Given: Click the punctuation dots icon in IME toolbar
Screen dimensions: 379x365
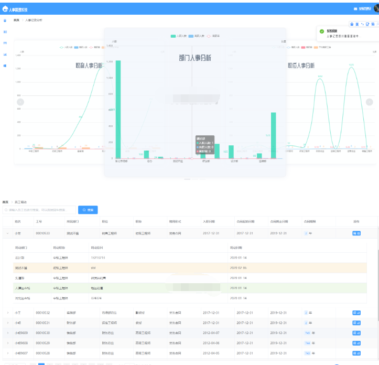Looking at the screenshot, I should [362, 24].
